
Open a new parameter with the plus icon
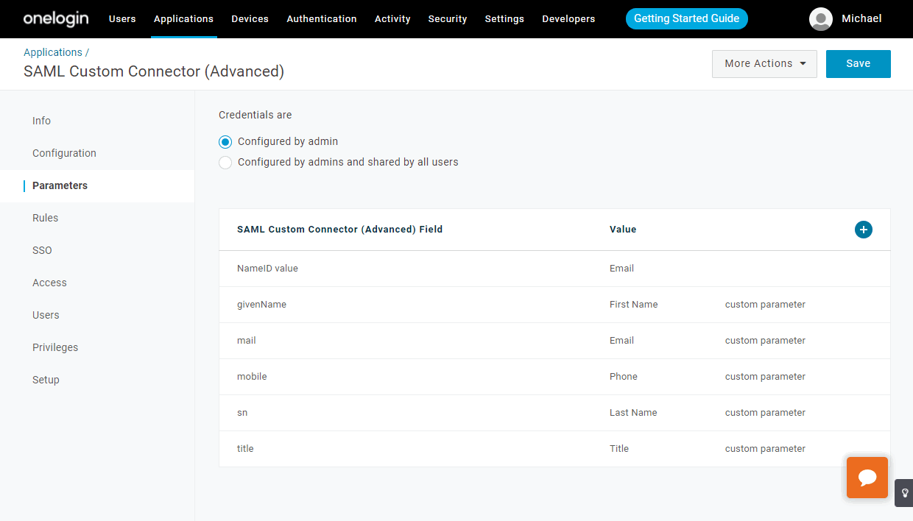(863, 229)
